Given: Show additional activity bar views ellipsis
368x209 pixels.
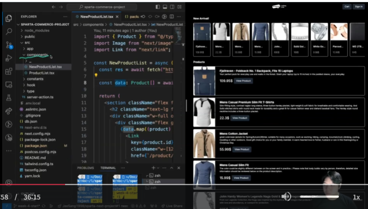Looking at the screenshot, I should (9, 150).
